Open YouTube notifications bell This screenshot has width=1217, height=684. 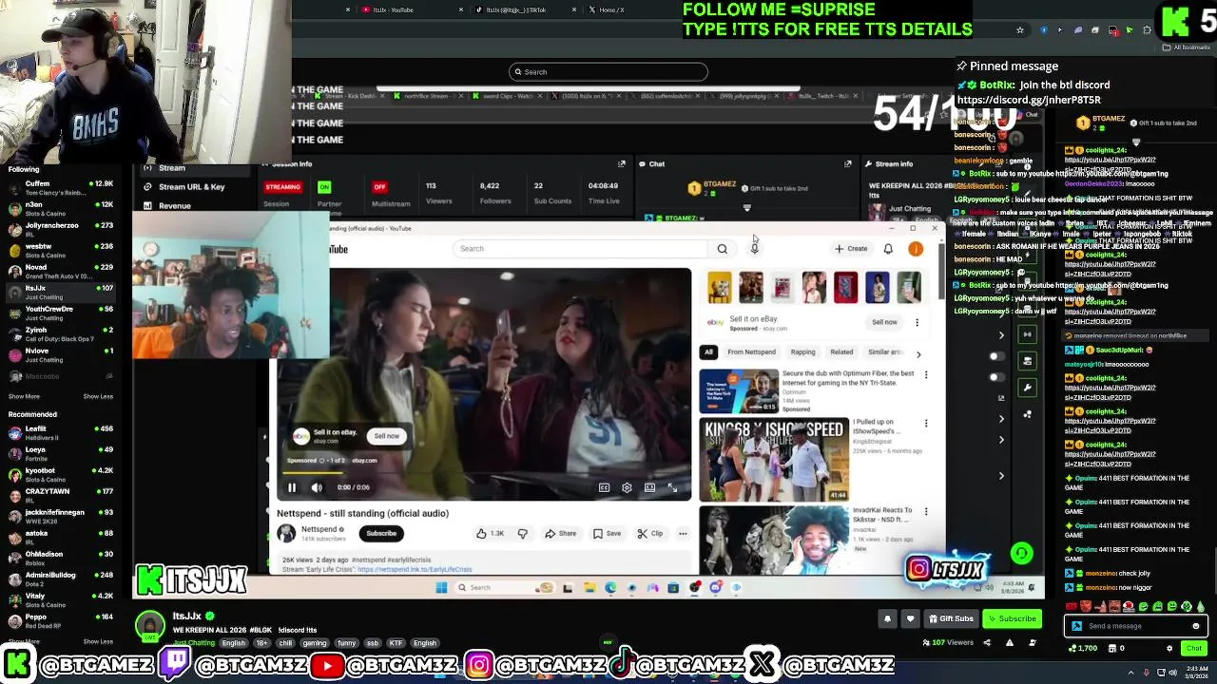pos(888,249)
